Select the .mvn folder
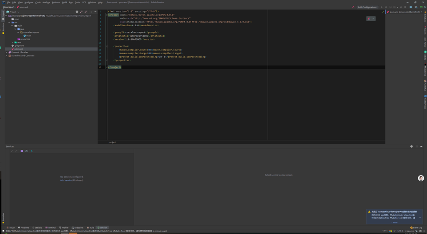 [15, 19]
